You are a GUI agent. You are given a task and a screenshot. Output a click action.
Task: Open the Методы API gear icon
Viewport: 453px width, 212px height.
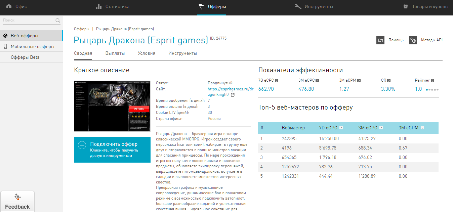(x=413, y=40)
